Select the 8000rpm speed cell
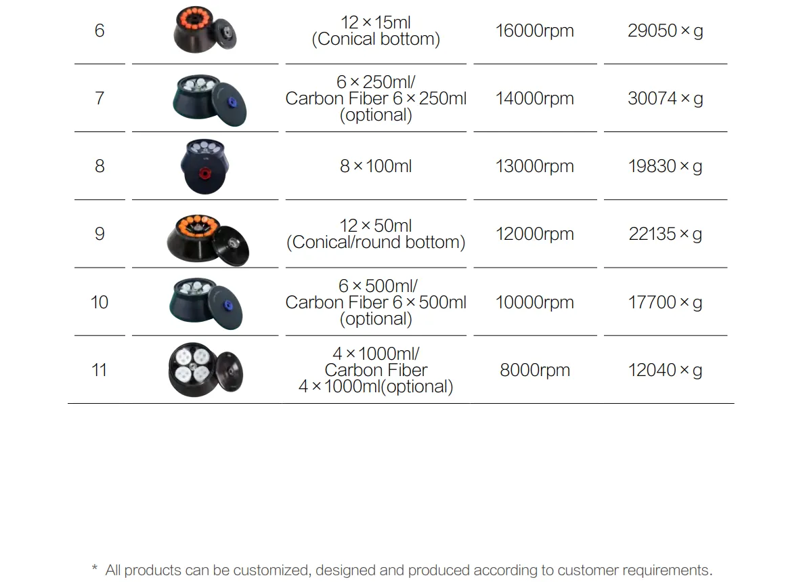This screenshot has height=582, width=803. point(534,371)
